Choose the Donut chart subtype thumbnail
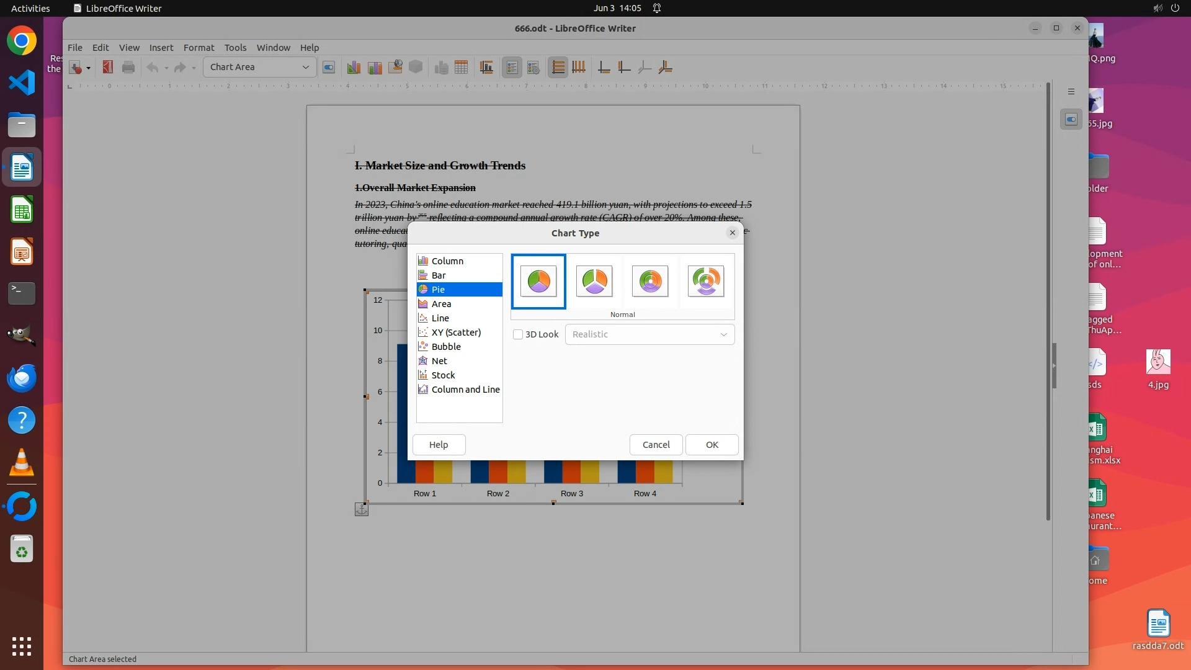This screenshot has width=1191, height=670. point(649,282)
